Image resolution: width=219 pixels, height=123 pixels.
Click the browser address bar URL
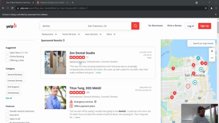54,8
